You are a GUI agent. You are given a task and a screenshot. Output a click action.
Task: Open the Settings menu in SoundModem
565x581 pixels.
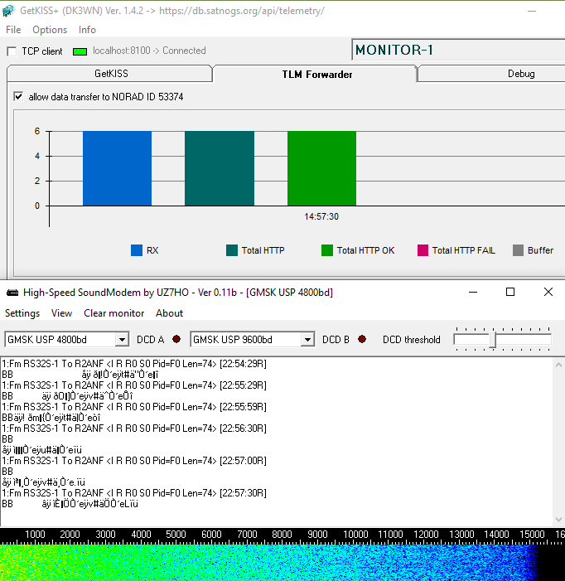(x=22, y=313)
